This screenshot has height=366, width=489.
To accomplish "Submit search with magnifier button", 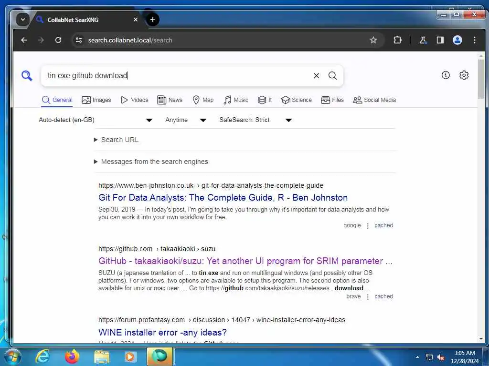I will (x=332, y=76).
